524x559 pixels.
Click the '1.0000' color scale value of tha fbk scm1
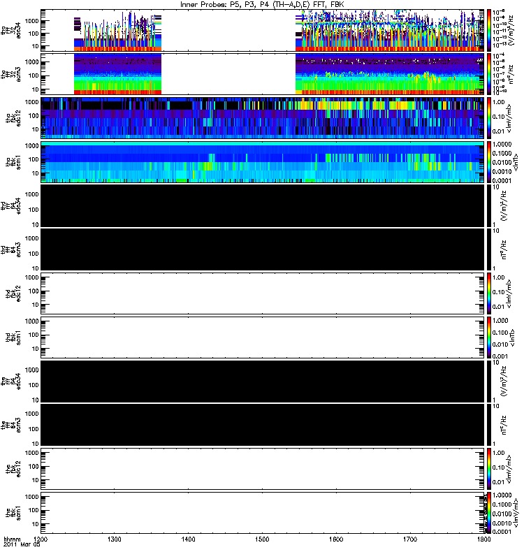tap(502, 145)
